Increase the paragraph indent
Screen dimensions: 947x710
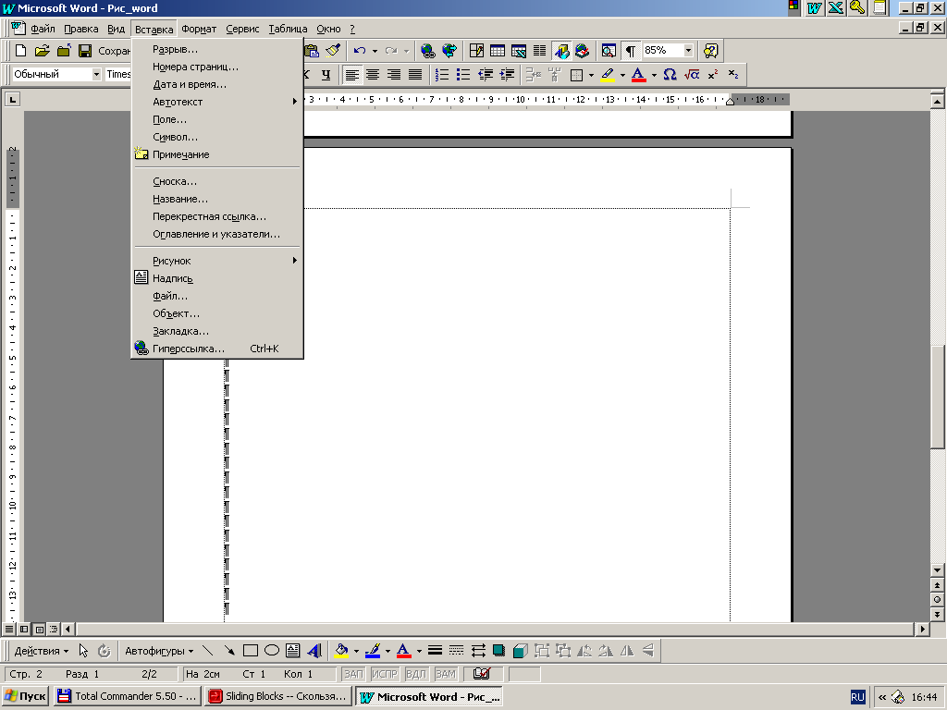tap(507, 74)
